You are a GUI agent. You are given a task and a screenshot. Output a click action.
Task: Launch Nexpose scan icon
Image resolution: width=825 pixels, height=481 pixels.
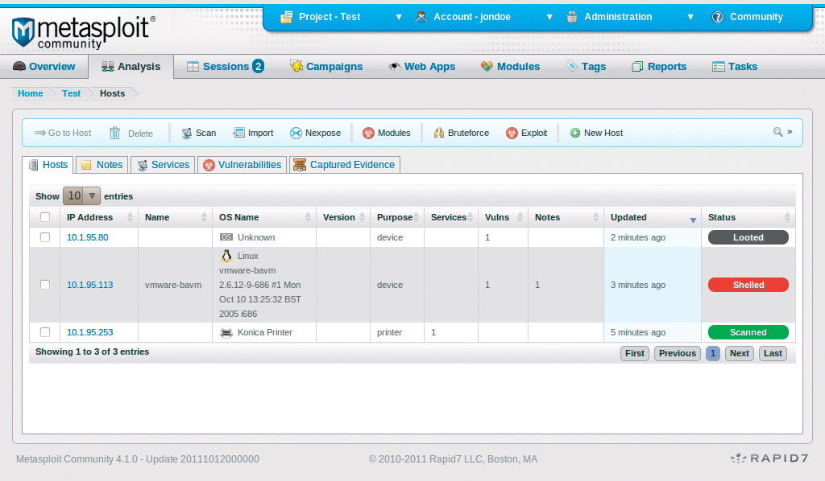pos(296,134)
